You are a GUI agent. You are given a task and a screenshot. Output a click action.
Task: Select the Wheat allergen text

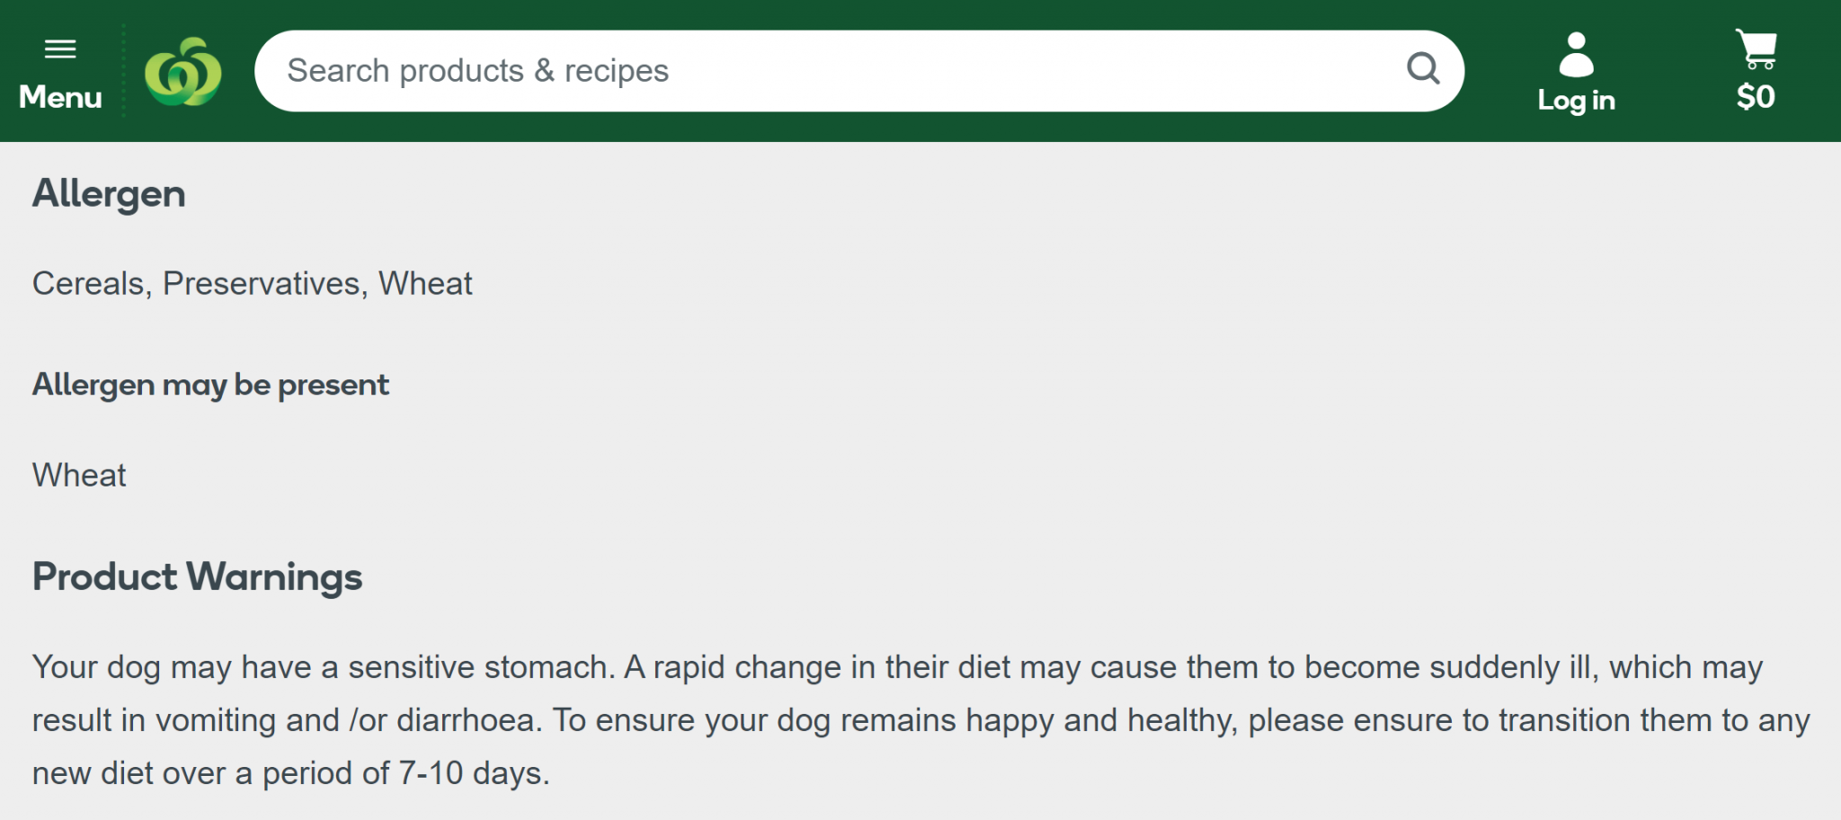[x=79, y=475]
